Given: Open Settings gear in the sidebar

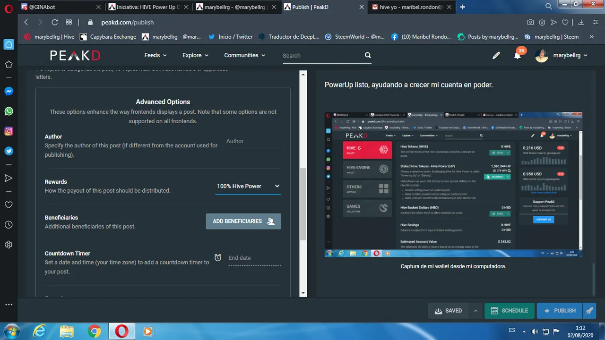Looking at the screenshot, I should tap(9, 245).
